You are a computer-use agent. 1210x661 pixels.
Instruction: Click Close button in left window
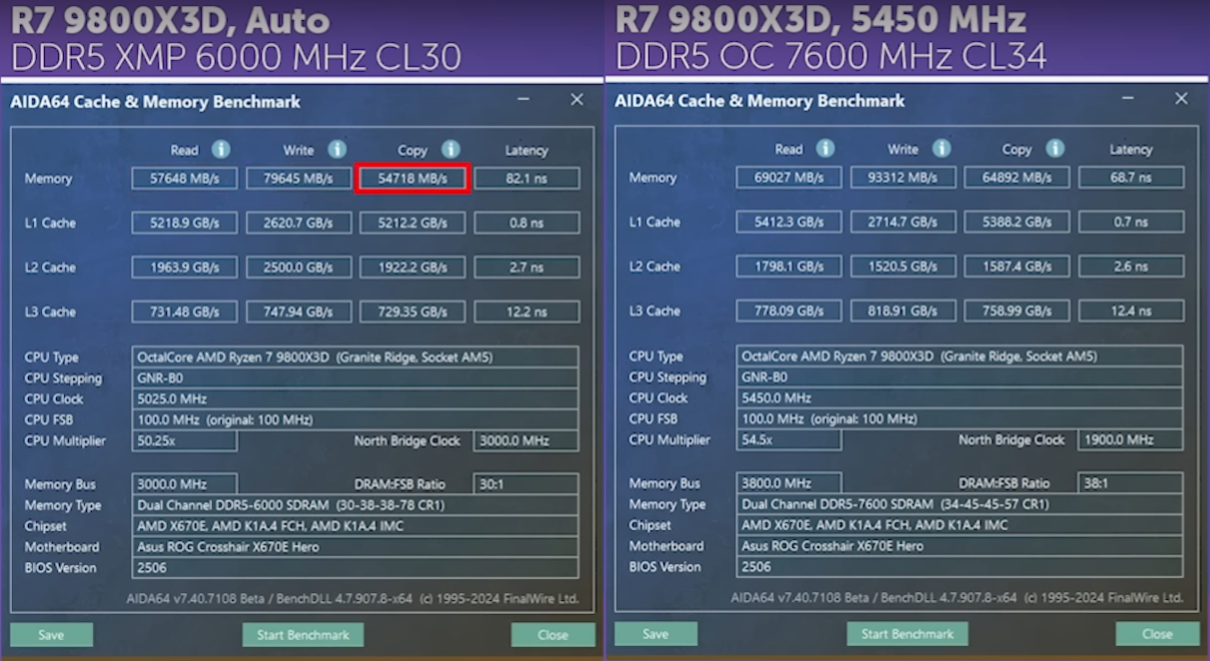coord(553,634)
